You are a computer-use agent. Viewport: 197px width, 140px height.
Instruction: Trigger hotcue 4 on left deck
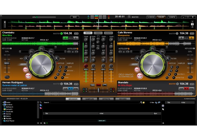coord(60,67)
